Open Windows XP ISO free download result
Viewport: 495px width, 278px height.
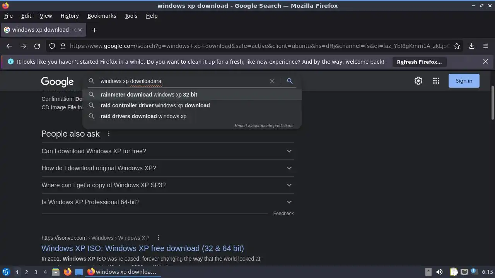coord(143,248)
